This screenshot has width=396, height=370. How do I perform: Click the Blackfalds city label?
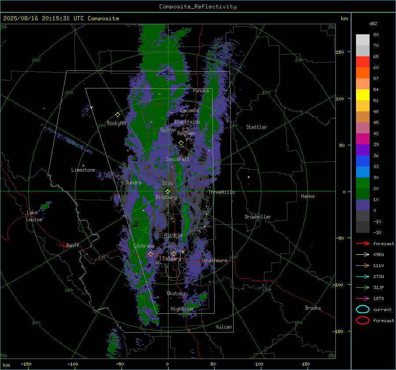click(x=187, y=122)
